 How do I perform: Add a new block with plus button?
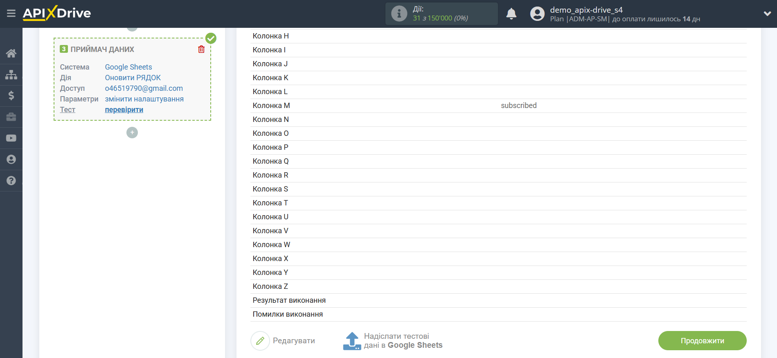tap(132, 133)
